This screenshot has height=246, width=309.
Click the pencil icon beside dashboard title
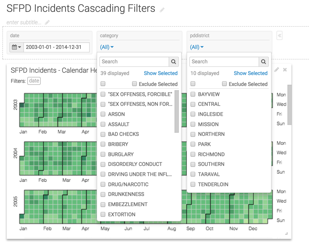[x=162, y=10]
